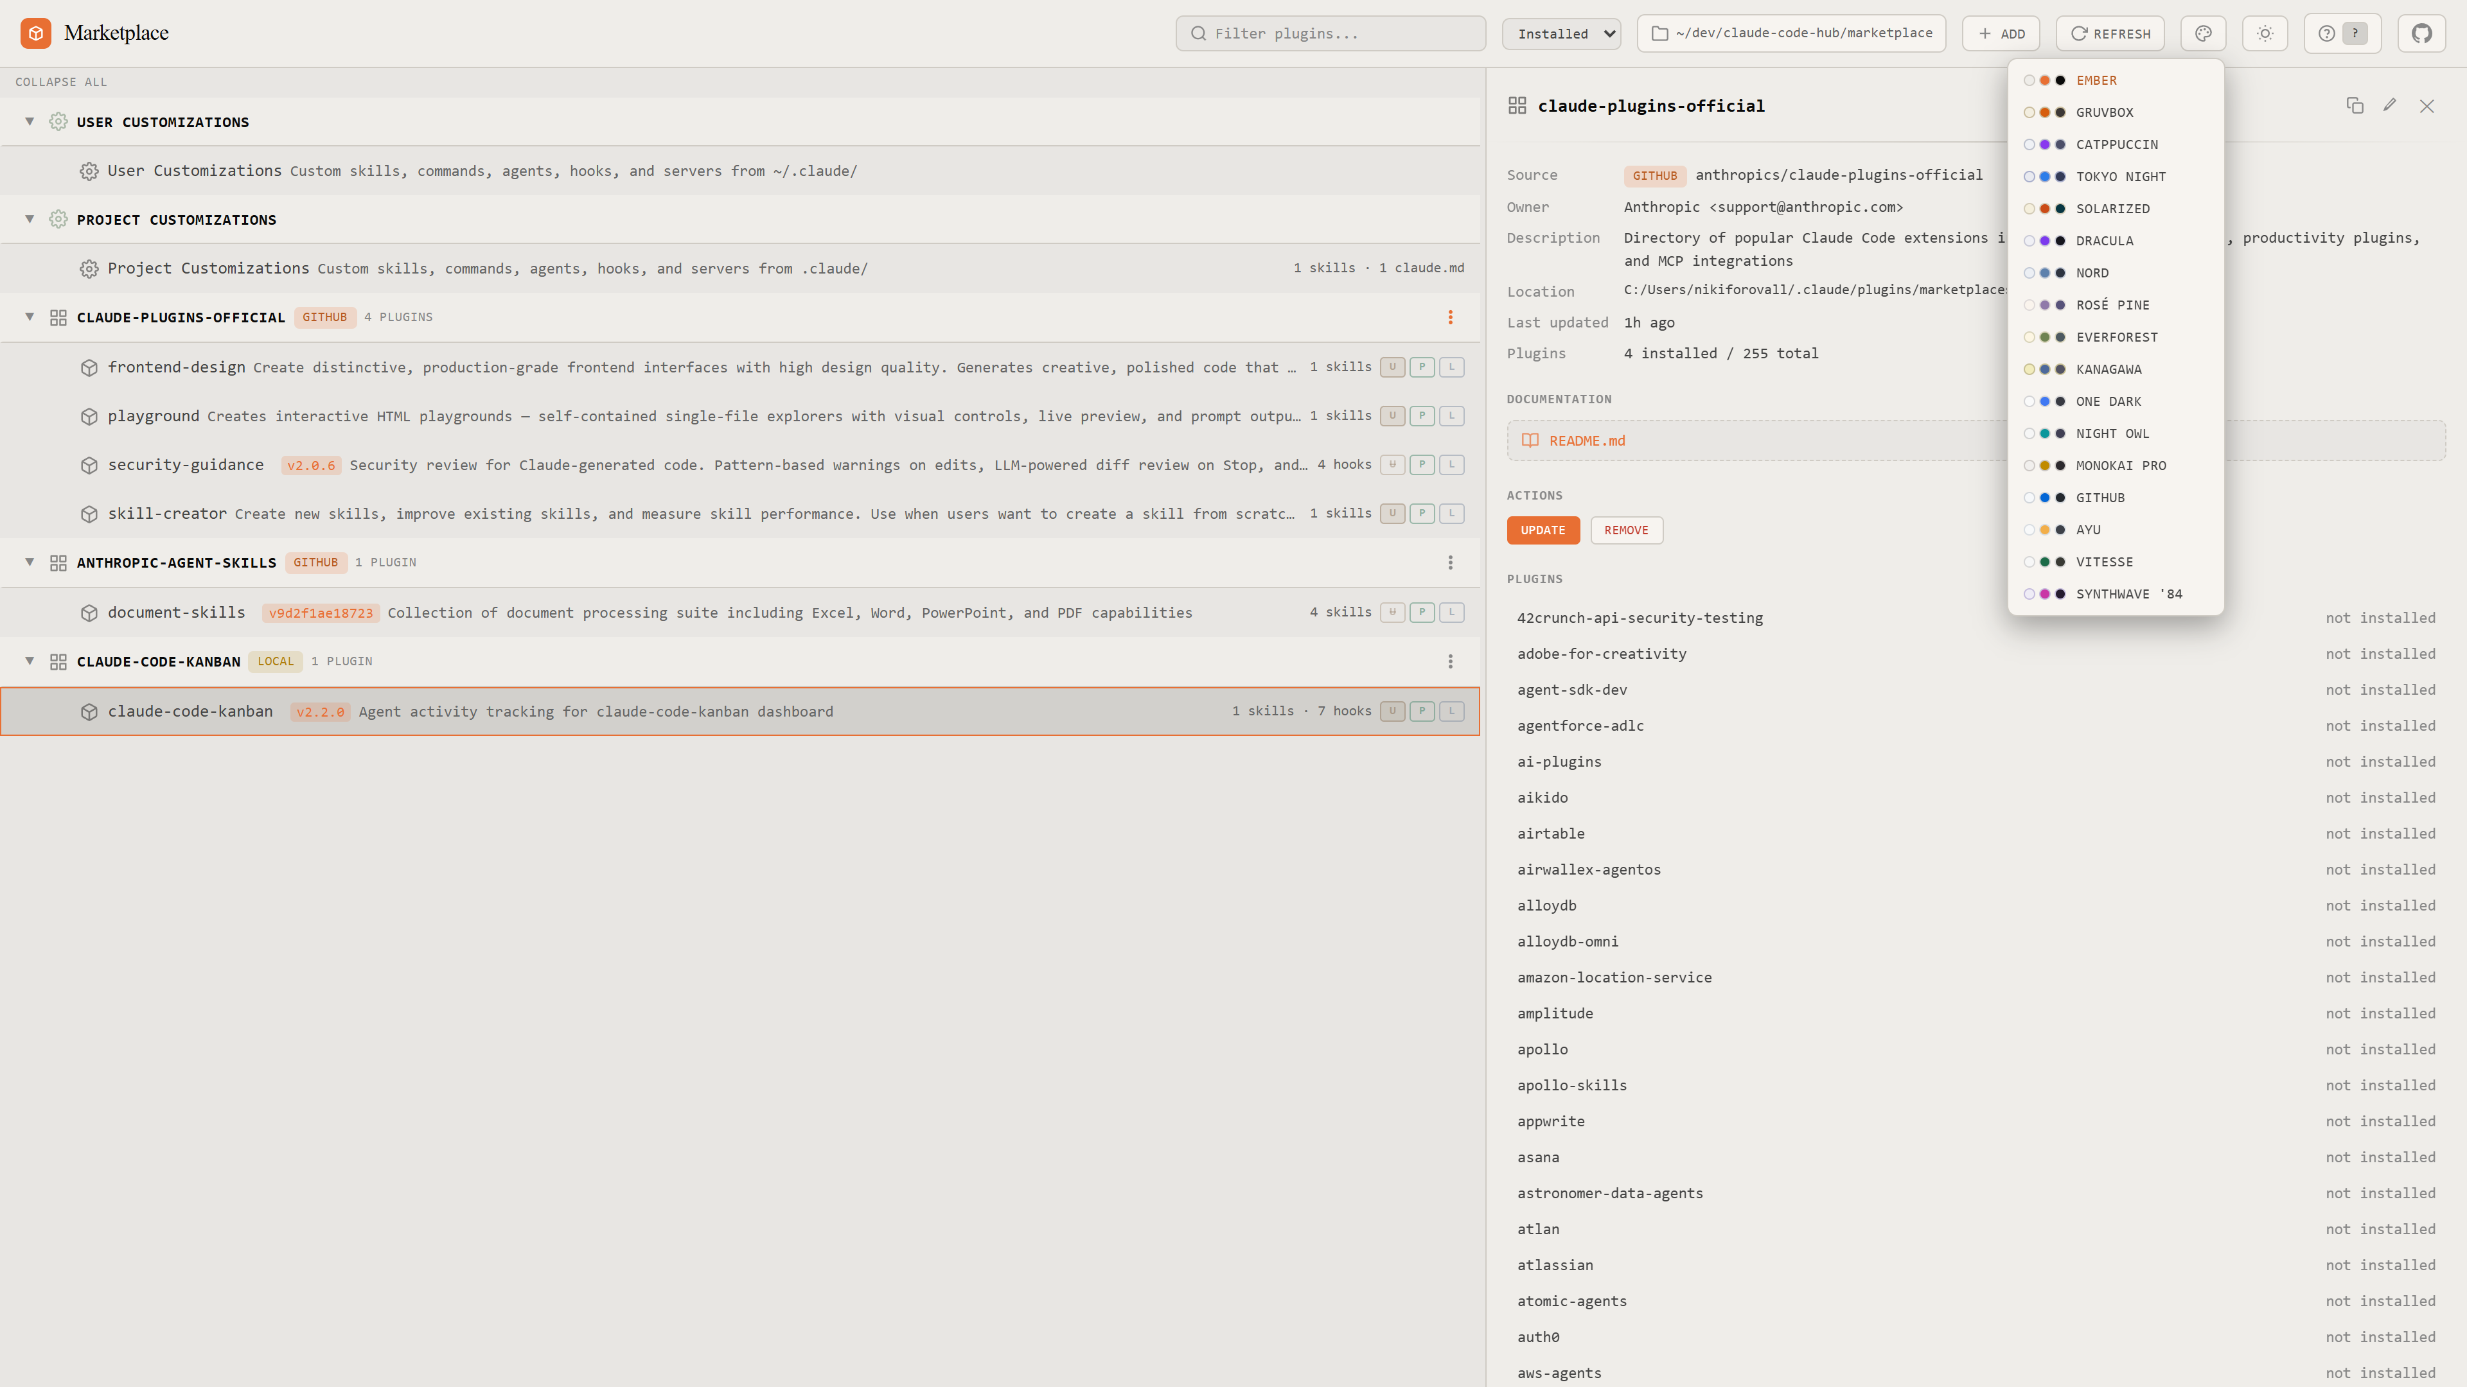Click the Refresh button
Viewport: 2467px width, 1387px height.
[x=2110, y=33]
